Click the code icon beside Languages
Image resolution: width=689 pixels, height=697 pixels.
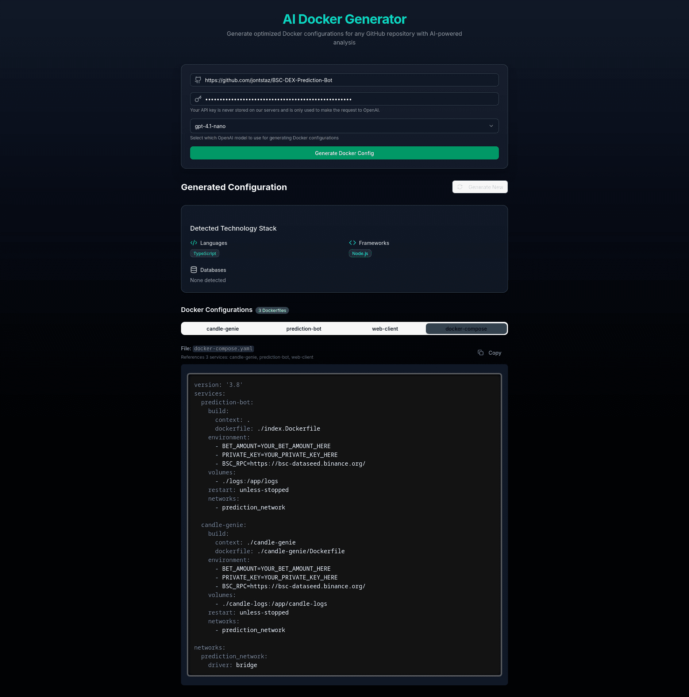[194, 243]
